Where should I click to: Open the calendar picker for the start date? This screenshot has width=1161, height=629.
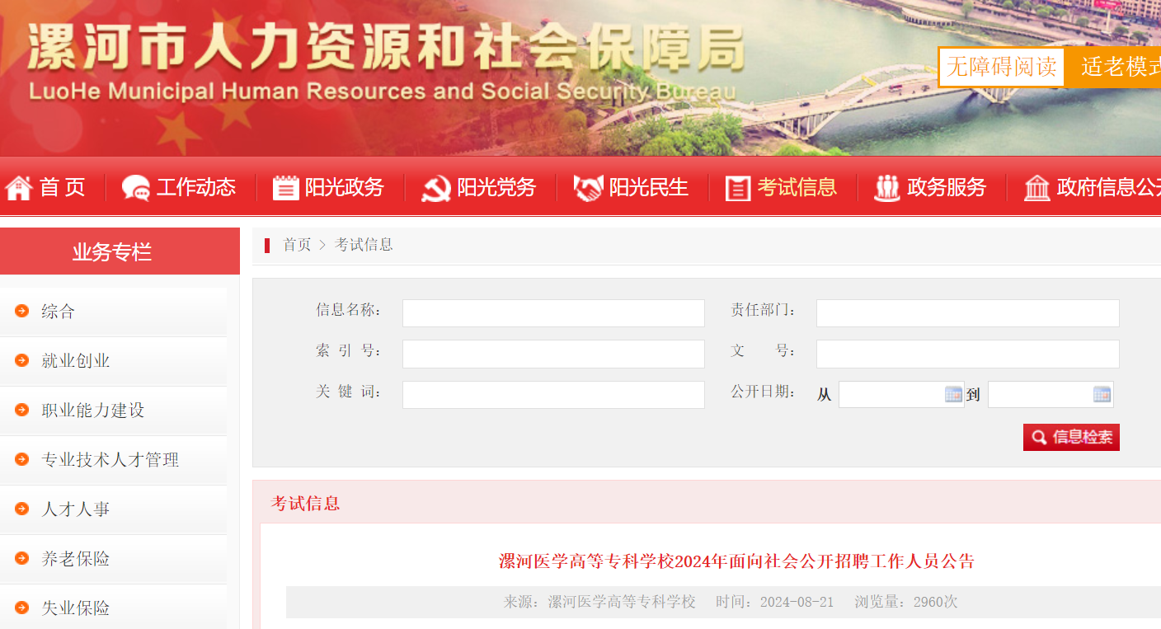point(953,394)
